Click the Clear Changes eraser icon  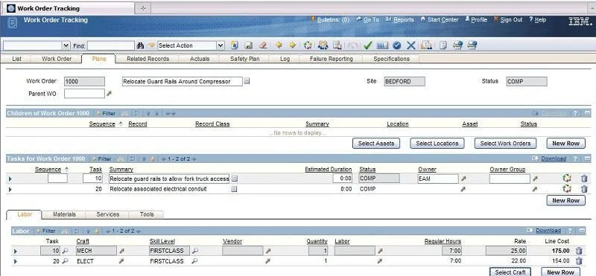coord(263,45)
